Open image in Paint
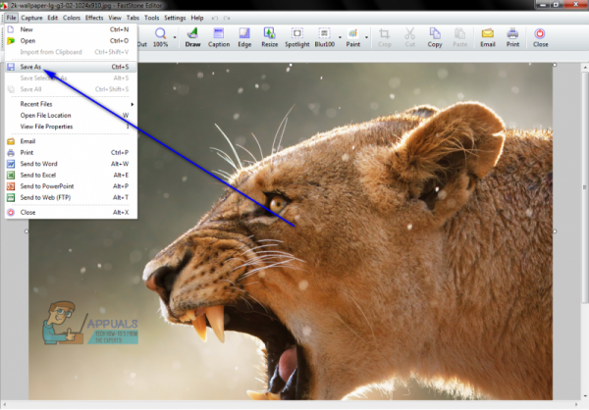589x410 pixels. click(352, 37)
